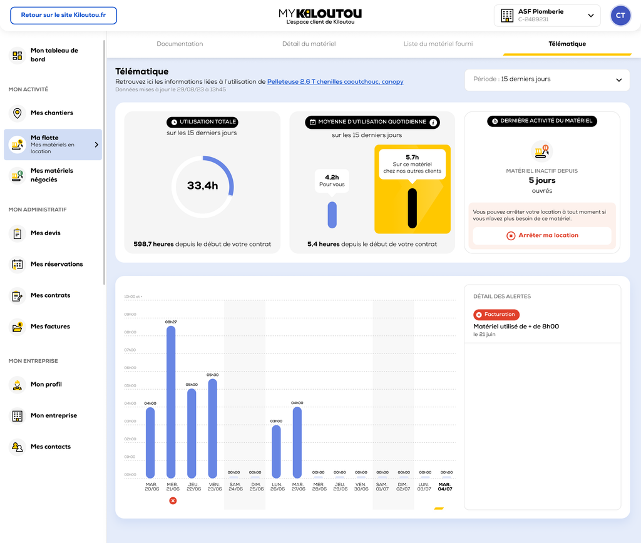Expand Ma flotte submenu chevron

point(96,145)
